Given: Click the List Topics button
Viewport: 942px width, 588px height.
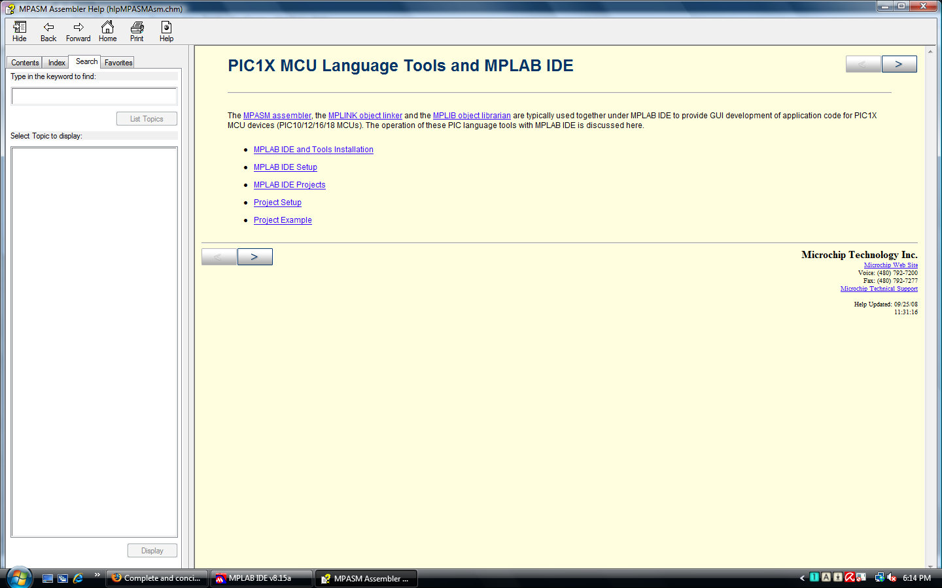Looking at the screenshot, I should coord(147,119).
